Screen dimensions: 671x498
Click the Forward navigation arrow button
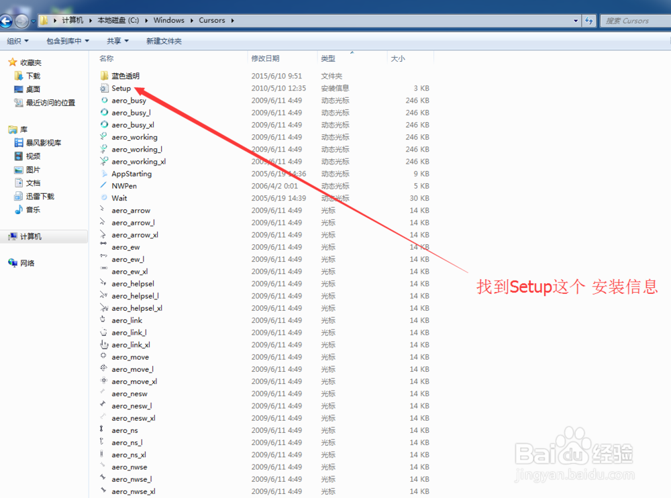click(21, 21)
